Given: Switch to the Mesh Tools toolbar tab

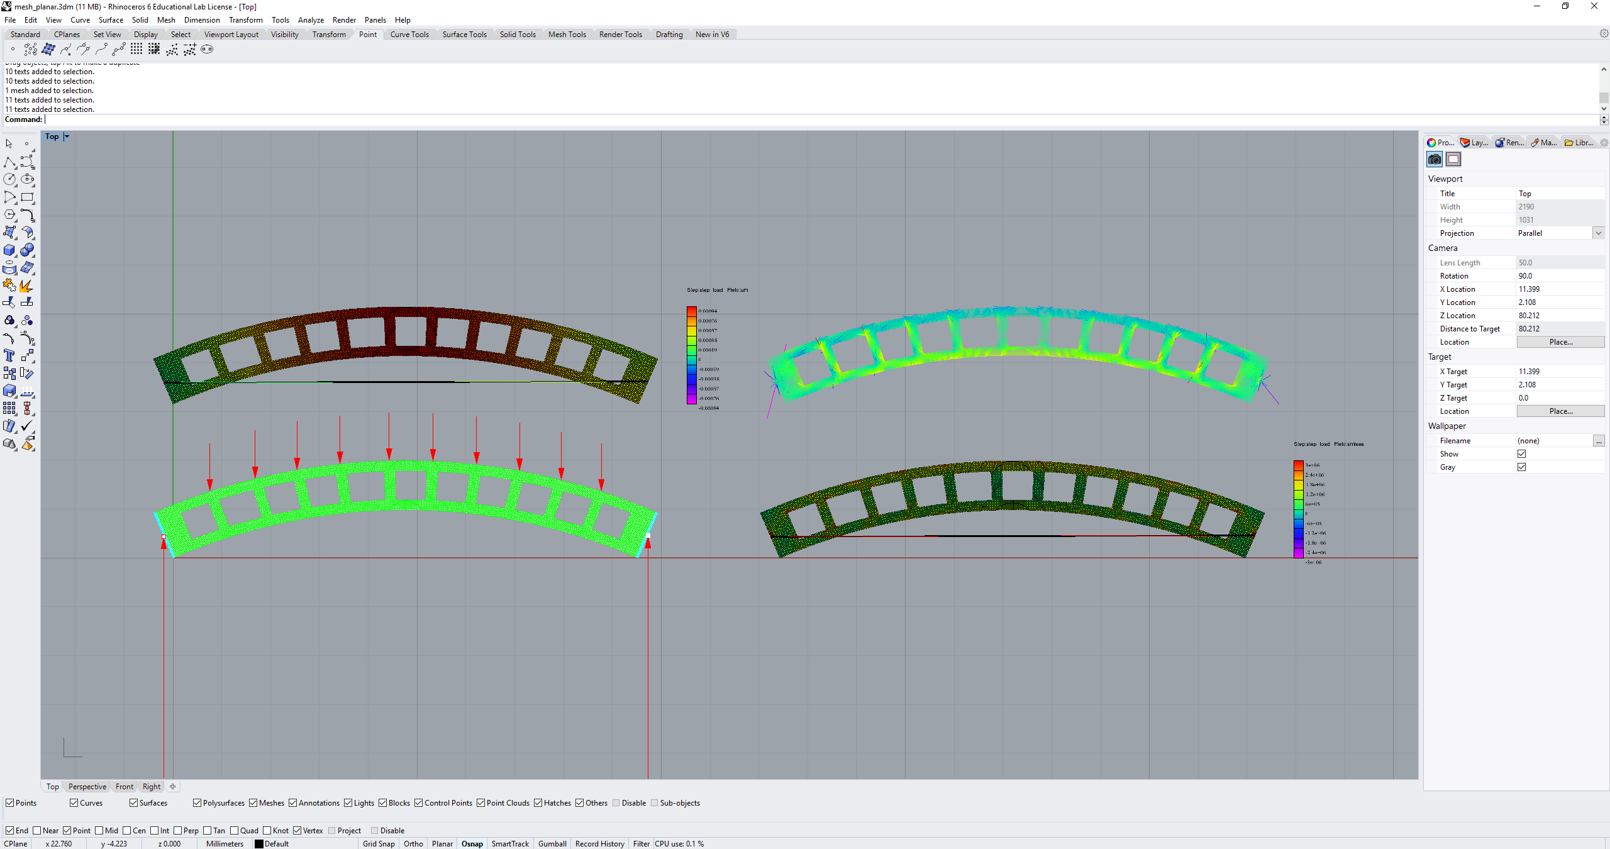Looking at the screenshot, I should (x=567, y=35).
